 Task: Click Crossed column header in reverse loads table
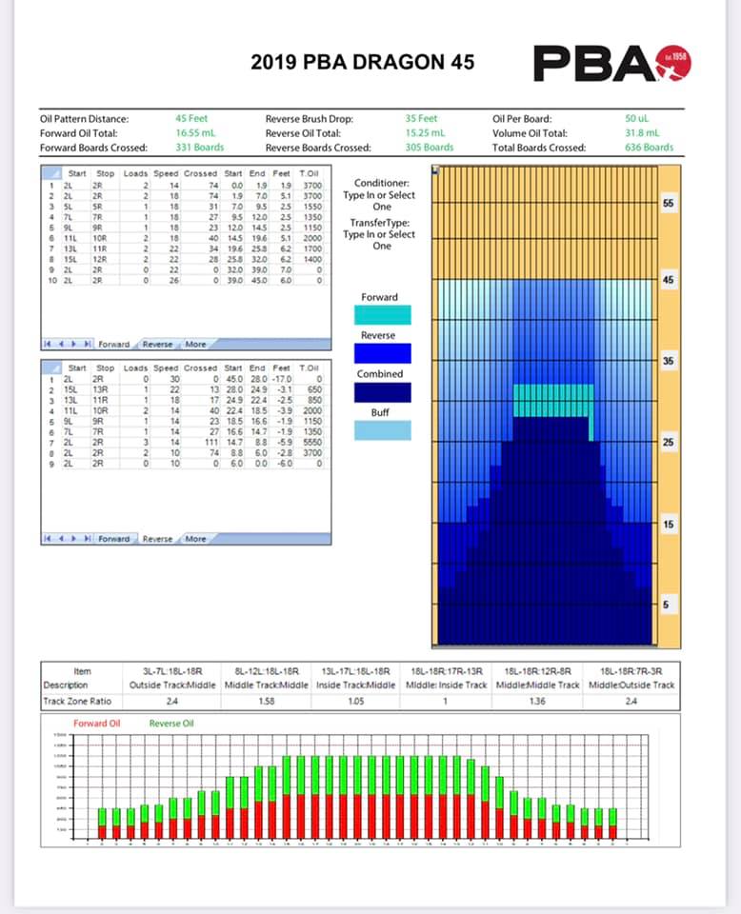200,368
